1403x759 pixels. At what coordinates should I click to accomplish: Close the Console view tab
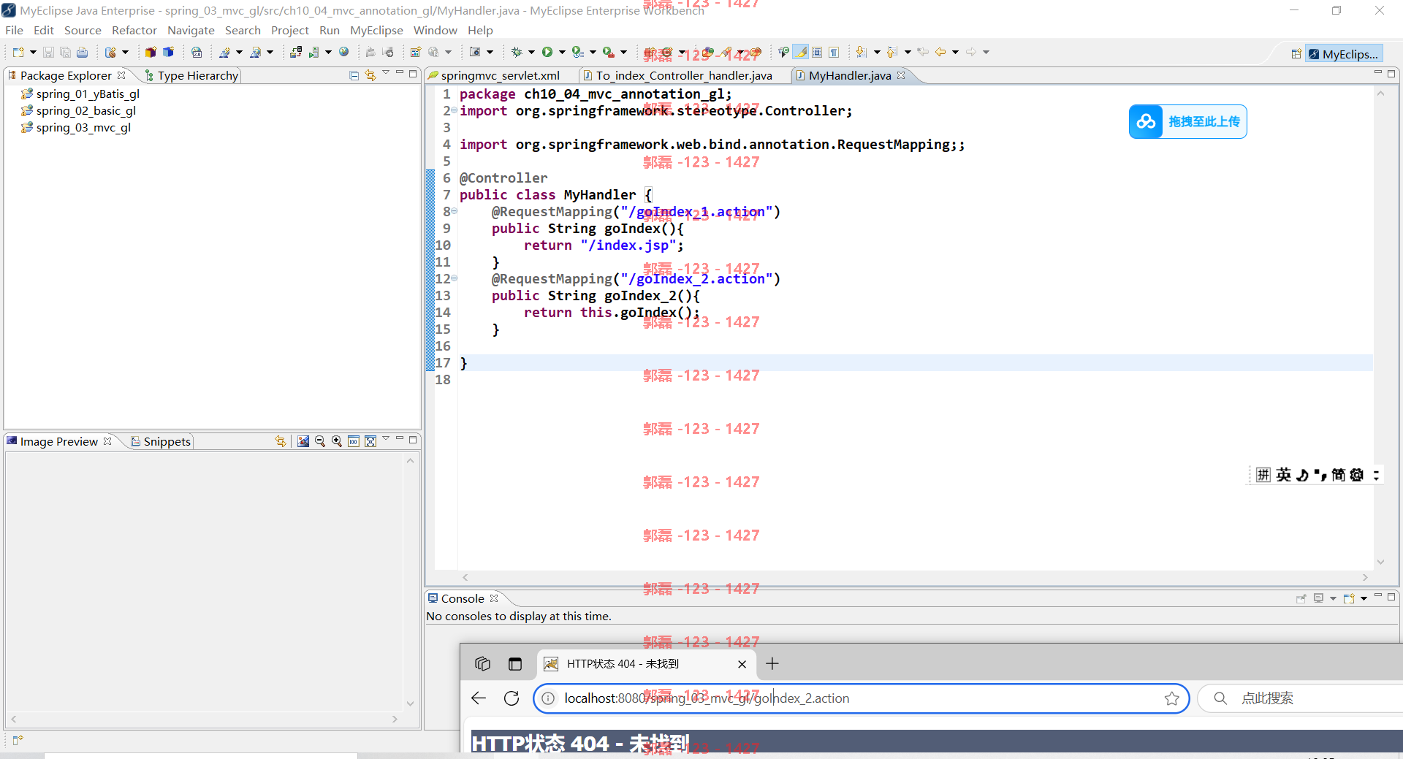(x=494, y=598)
